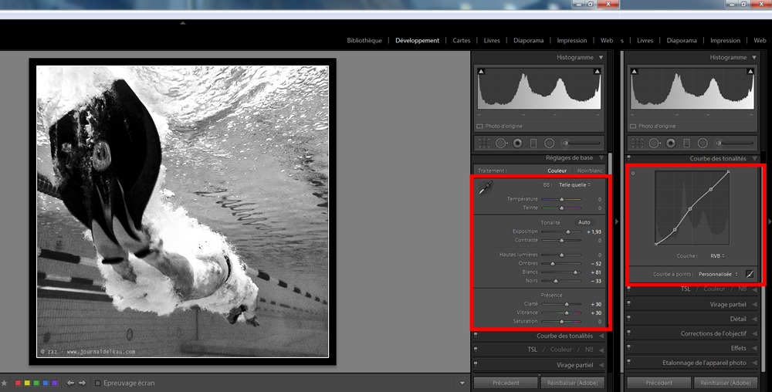772x392 pixels.
Task: Toggle Photo d'origine in left-hand histogram panel
Action: point(479,127)
